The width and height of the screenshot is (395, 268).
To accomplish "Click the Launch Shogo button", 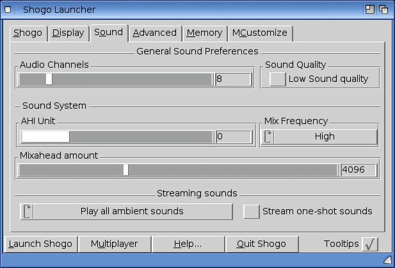I will tap(40, 244).
